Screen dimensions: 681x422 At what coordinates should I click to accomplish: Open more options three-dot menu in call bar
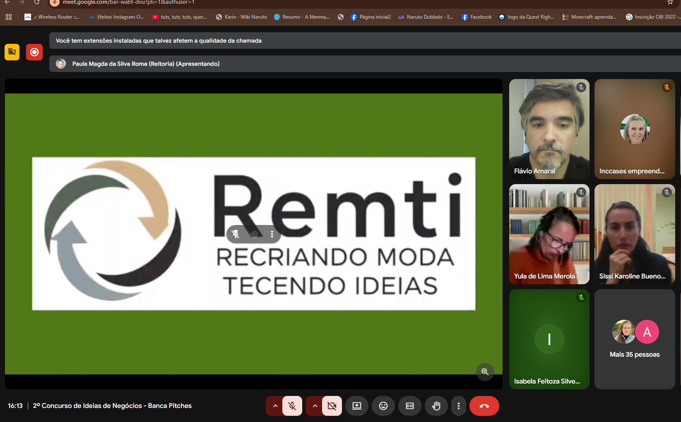[x=458, y=406]
